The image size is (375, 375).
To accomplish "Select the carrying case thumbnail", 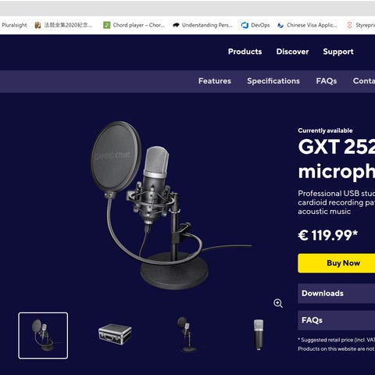I will (x=115, y=334).
